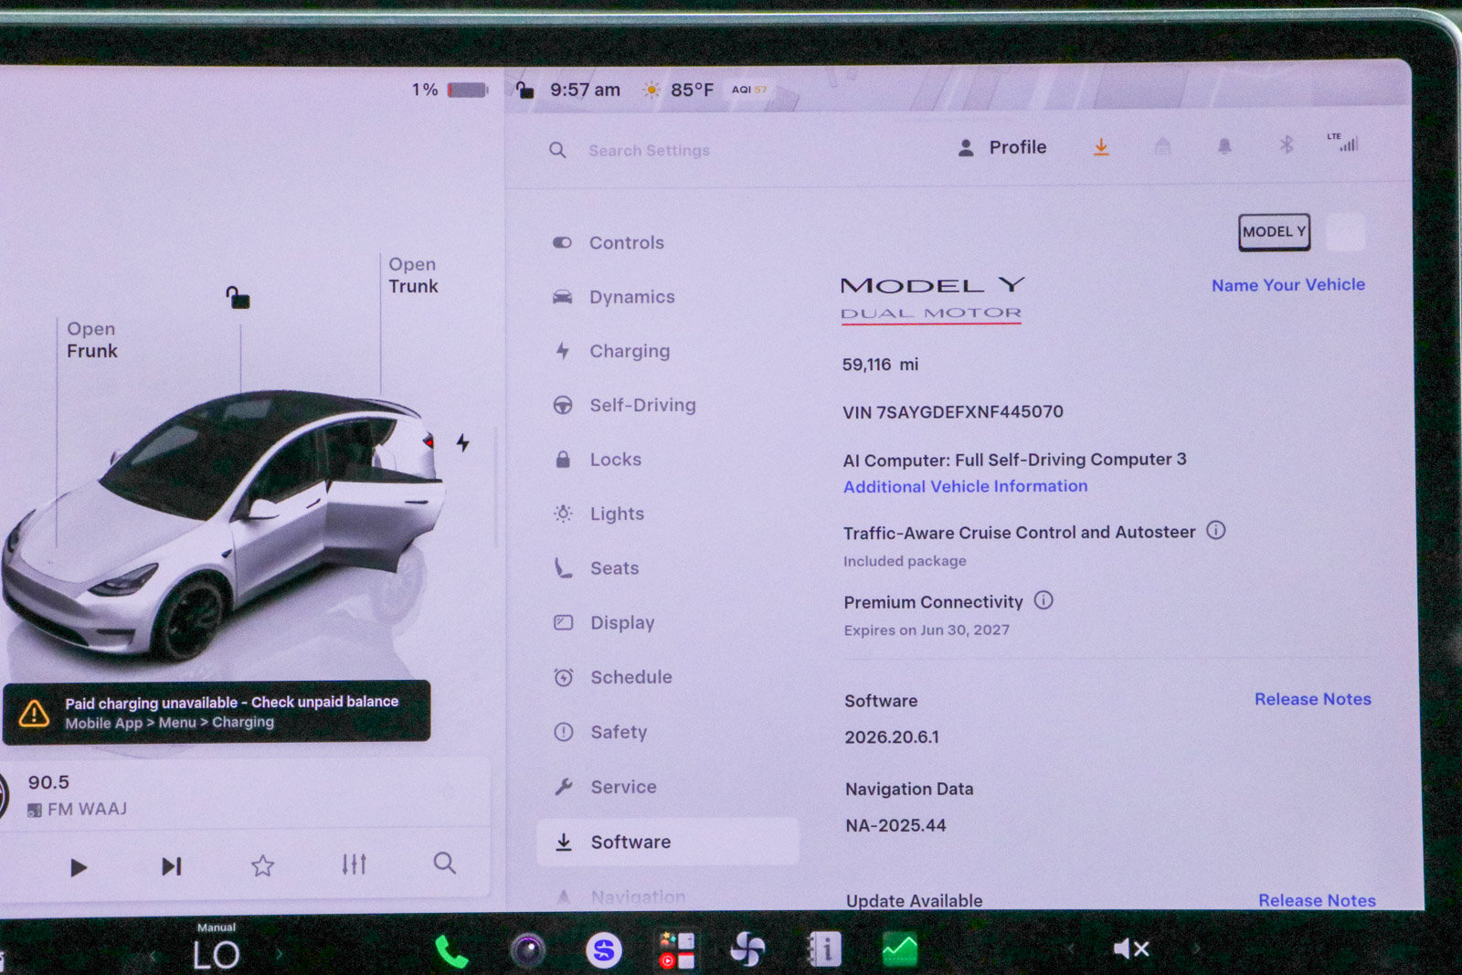Screen dimensions: 1462x975
Task: Skip to next radio station
Action: click(x=171, y=866)
